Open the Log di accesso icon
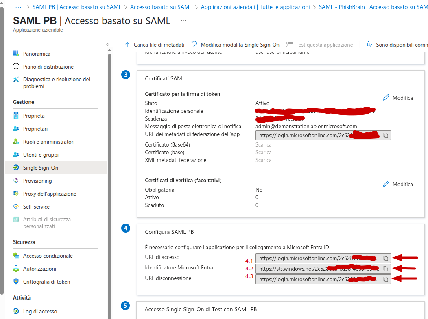 click(16, 311)
